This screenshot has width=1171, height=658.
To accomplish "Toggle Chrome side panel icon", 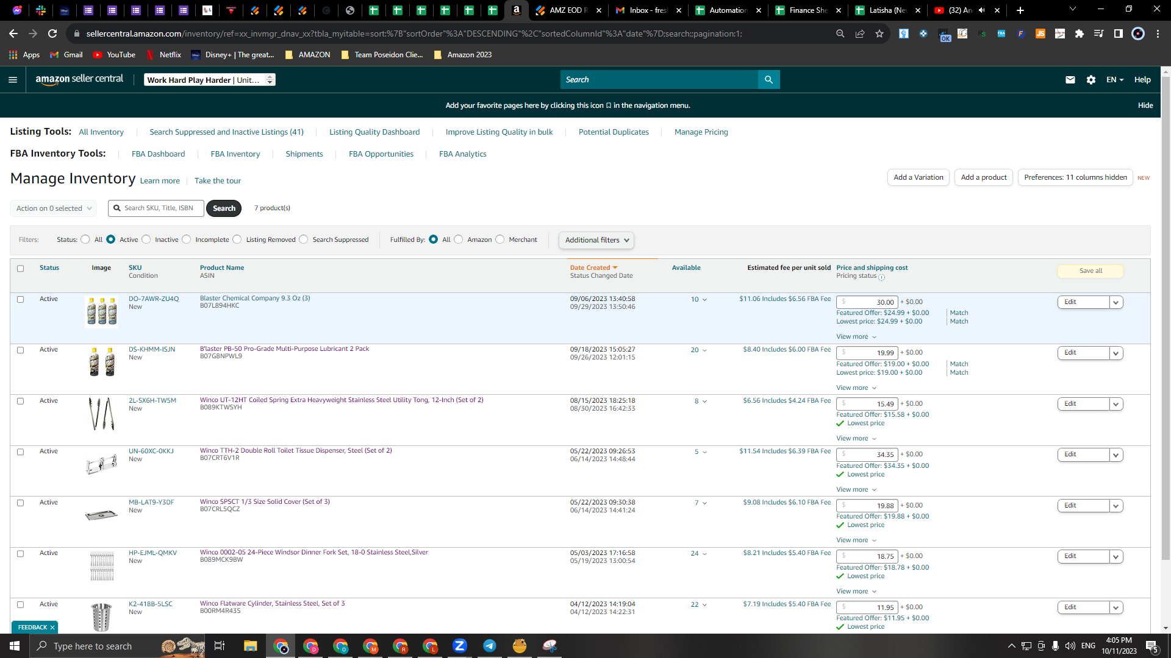I will (x=1119, y=34).
